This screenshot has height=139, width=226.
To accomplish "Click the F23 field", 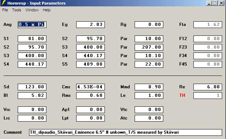I will 208,47.
